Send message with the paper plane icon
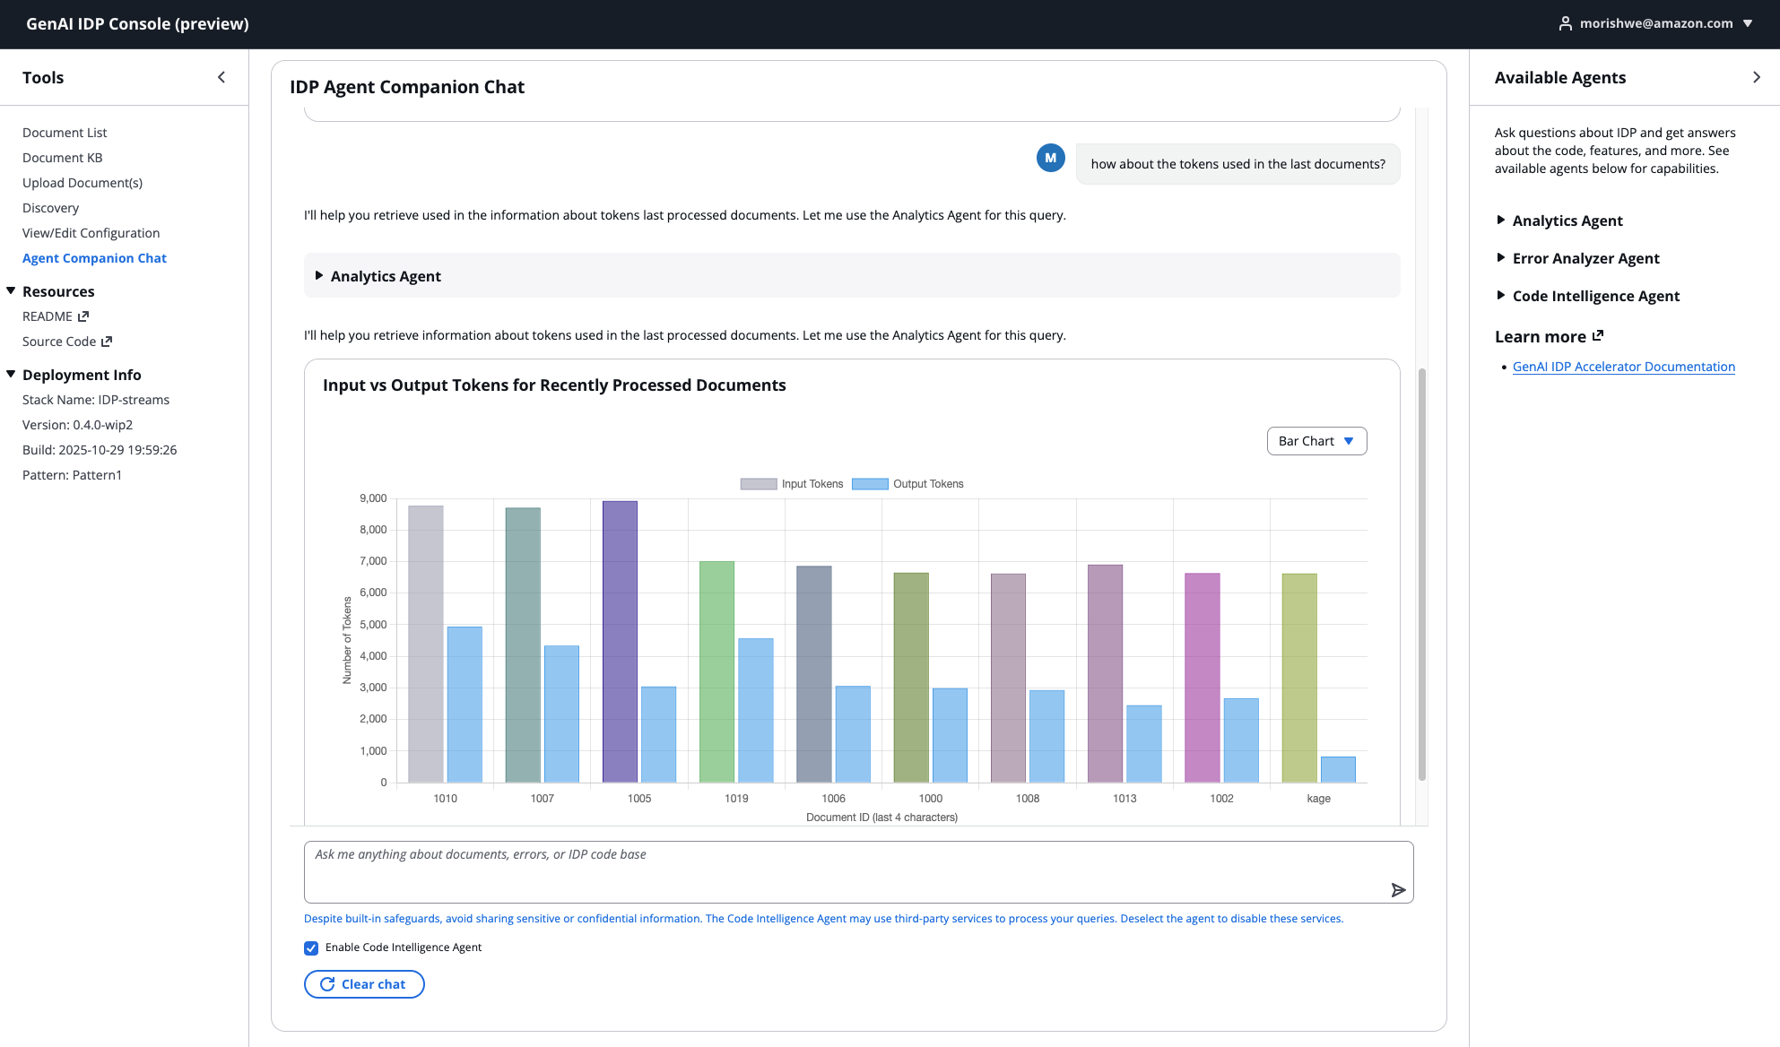The height and width of the screenshot is (1047, 1780). [x=1397, y=889]
